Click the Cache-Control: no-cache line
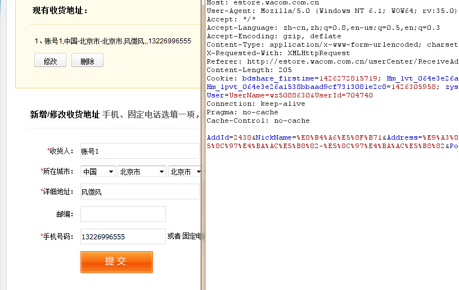459x290 pixels. point(258,121)
